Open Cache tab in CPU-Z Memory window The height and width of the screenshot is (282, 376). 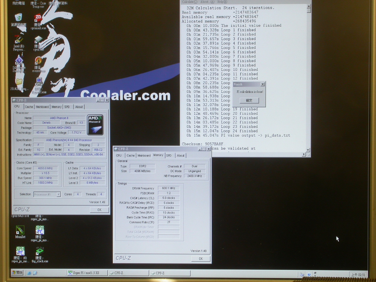[x=131, y=156]
